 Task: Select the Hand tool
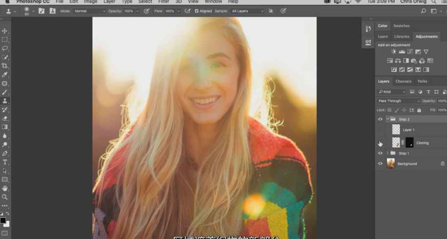pyautogui.click(x=5, y=188)
